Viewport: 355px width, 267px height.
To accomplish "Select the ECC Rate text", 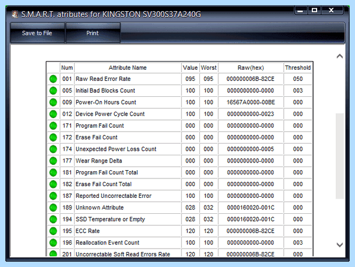I will [88, 231].
